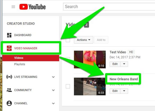Go to Dashboard
Viewport: 155px width, 111px height.
click(23, 35)
